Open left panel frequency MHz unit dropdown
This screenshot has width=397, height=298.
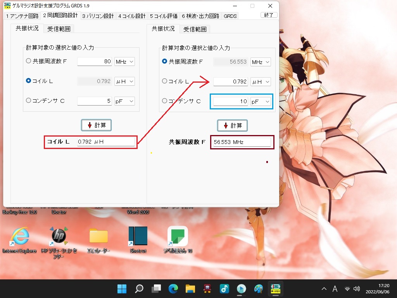(x=124, y=62)
